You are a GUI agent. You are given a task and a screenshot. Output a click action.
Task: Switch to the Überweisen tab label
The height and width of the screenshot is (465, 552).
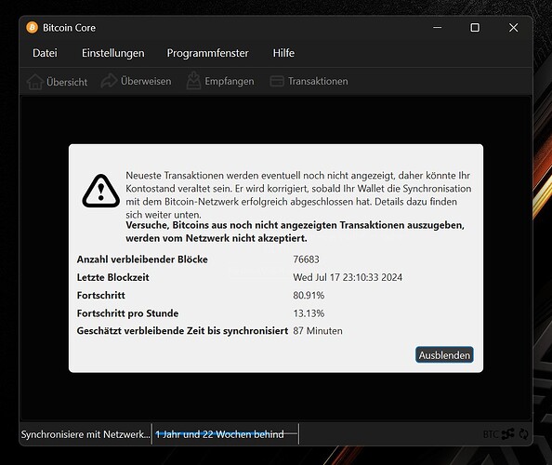tap(146, 81)
